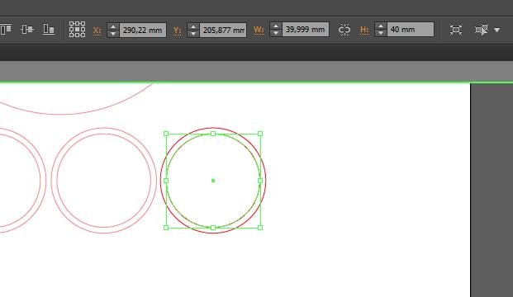Decrease the Y value with down arrow
Screen dimensions: 513x297
(193, 33)
